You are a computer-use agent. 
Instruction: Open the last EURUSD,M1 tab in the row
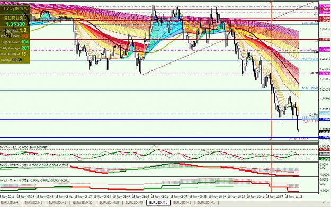[x=206, y=203]
